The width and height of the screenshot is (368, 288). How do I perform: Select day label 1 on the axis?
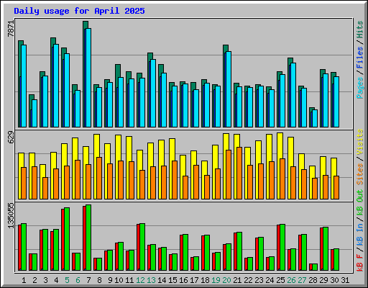[x=24, y=280]
